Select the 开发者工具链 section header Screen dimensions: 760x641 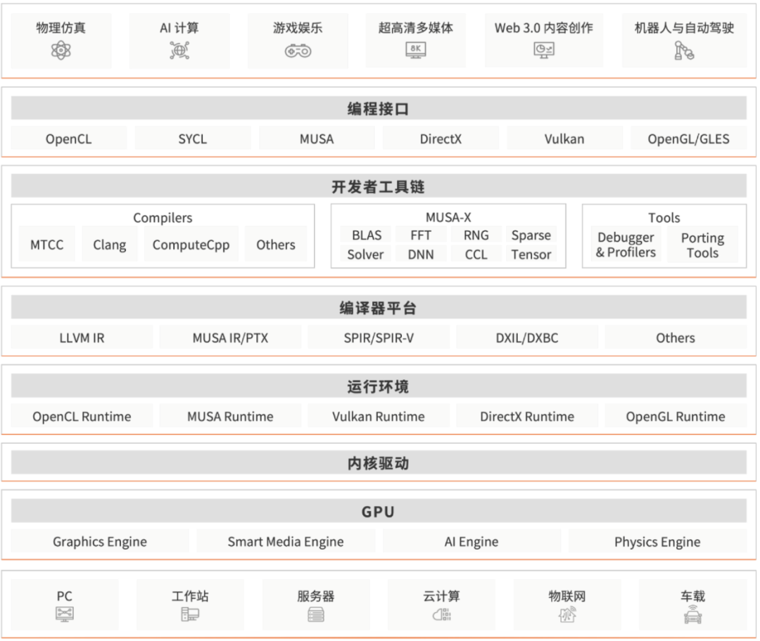(x=379, y=186)
